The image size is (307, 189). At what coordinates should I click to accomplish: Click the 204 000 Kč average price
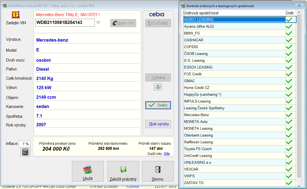pyautogui.click(x=56, y=149)
